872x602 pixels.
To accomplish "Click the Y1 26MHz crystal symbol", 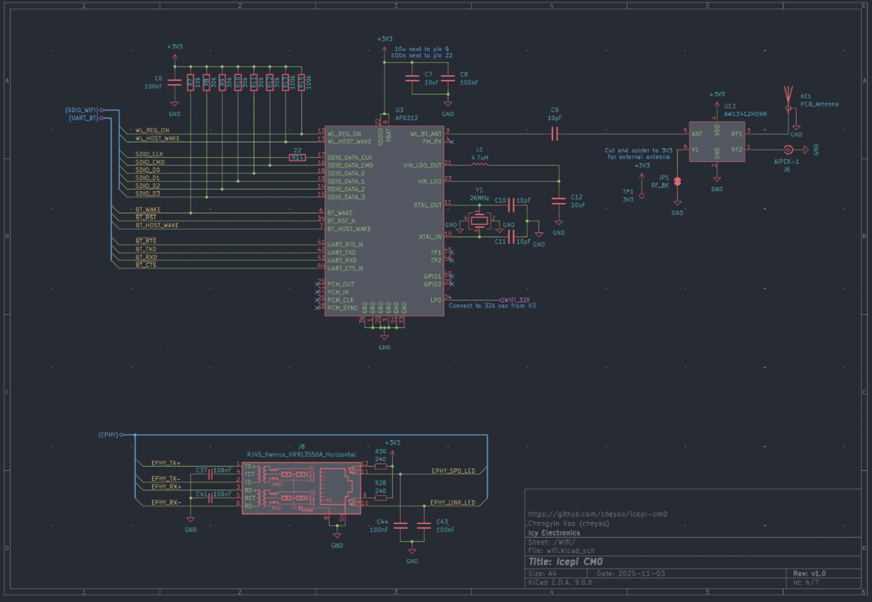I will [479, 221].
